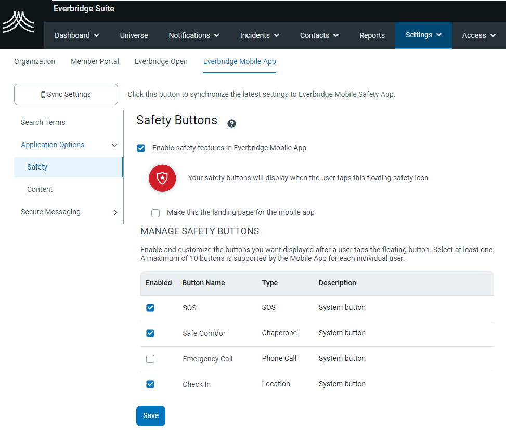Screen dimensions: 506x430
Task: Select Safety in the sidebar
Action: 69,167
